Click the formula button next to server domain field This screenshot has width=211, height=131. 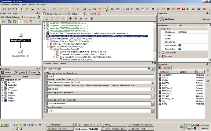(153, 103)
